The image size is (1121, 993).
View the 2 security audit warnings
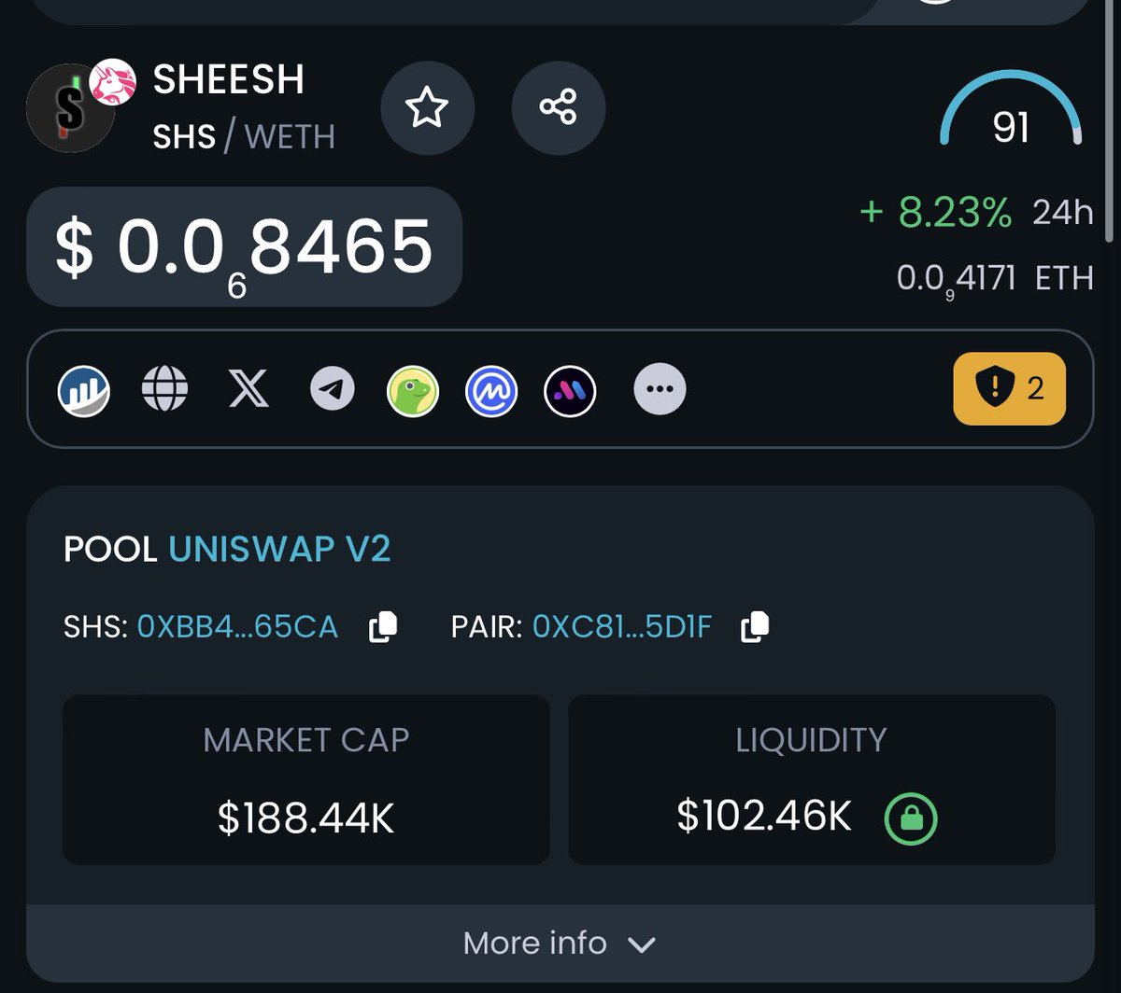tap(1010, 388)
